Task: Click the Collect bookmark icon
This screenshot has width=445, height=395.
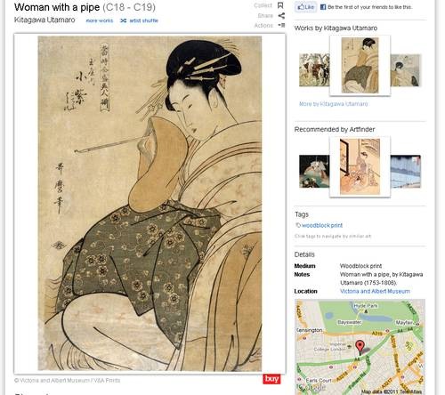Action: (x=280, y=5)
